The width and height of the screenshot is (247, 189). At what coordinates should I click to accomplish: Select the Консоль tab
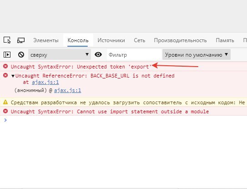(x=78, y=40)
